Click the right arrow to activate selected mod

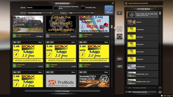click(119, 29)
